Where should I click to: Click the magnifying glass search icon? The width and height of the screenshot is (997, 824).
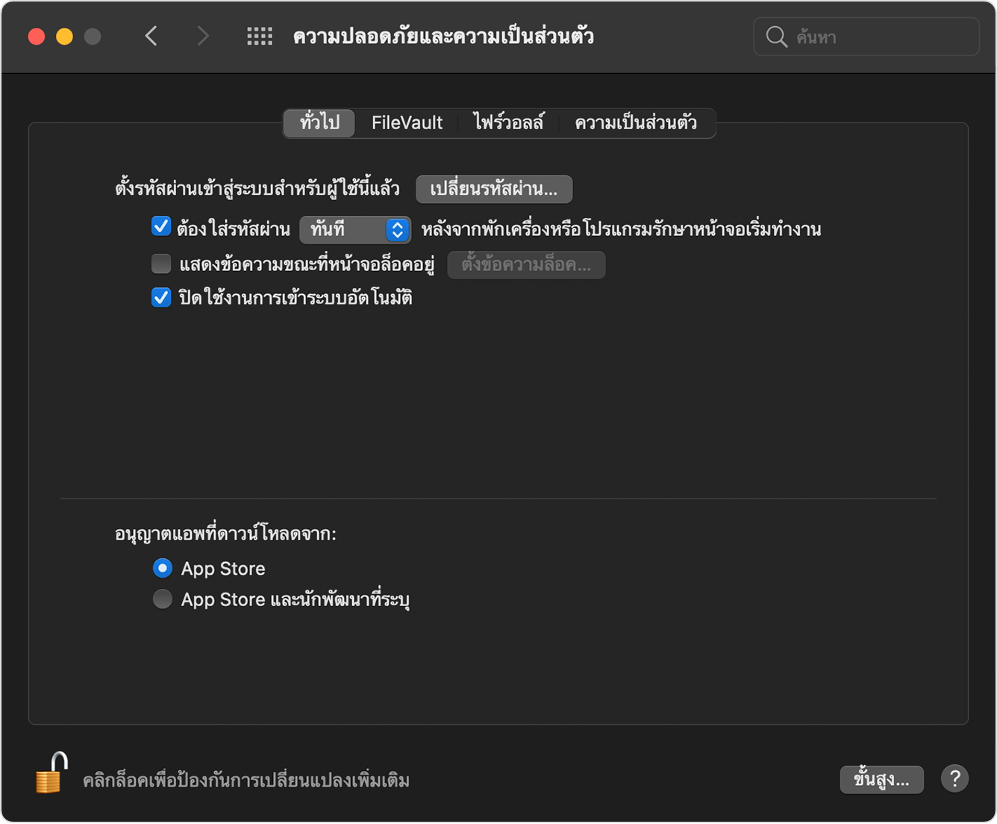point(776,37)
